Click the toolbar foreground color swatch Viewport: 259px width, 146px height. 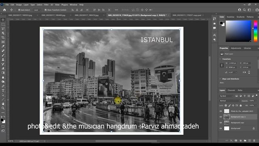pos(2,120)
